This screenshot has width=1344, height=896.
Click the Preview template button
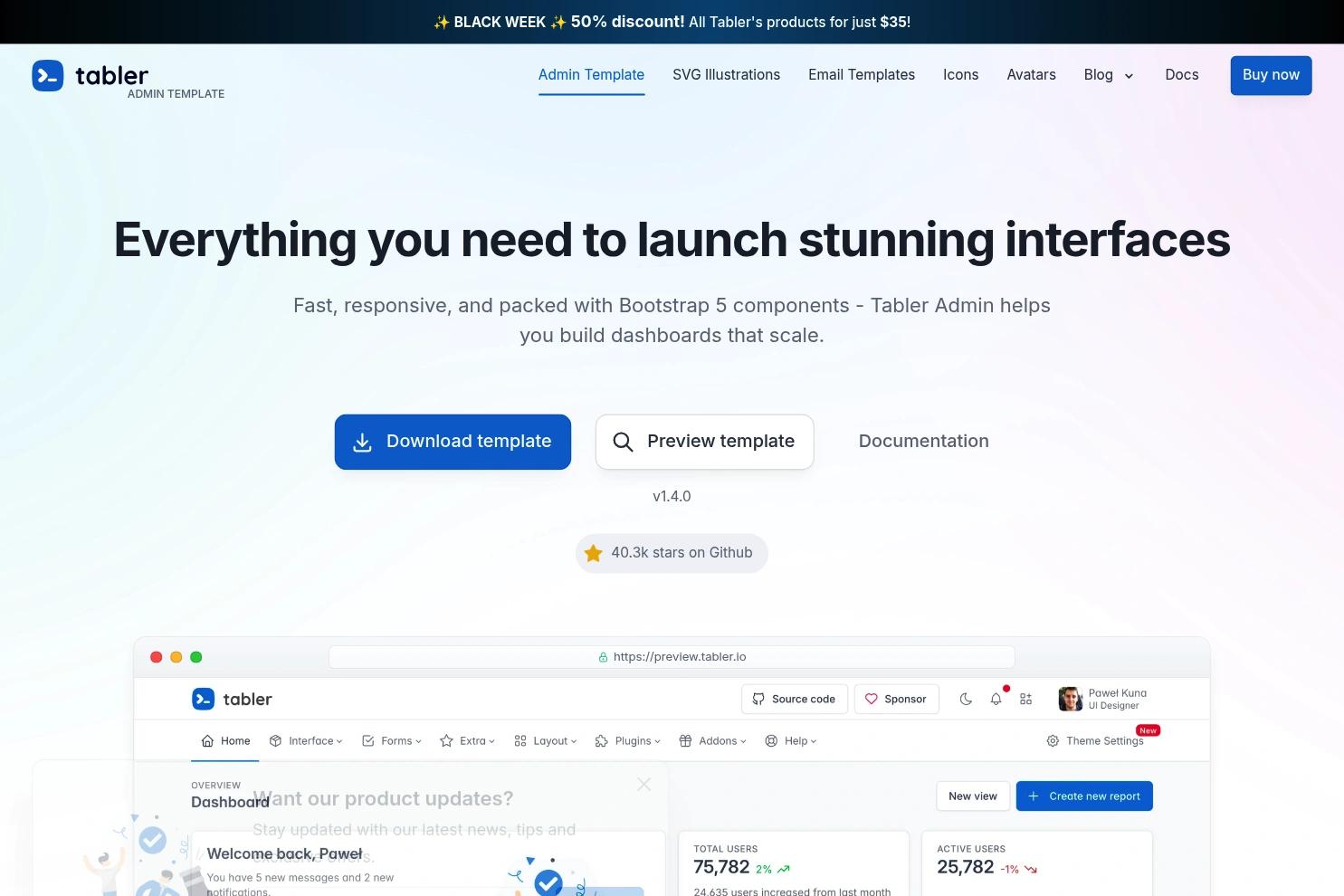pos(704,442)
